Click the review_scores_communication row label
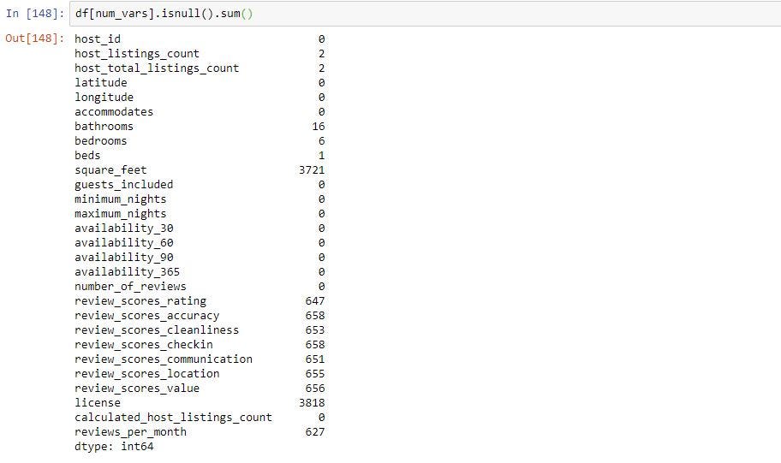The width and height of the screenshot is (781, 463). coord(164,359)
